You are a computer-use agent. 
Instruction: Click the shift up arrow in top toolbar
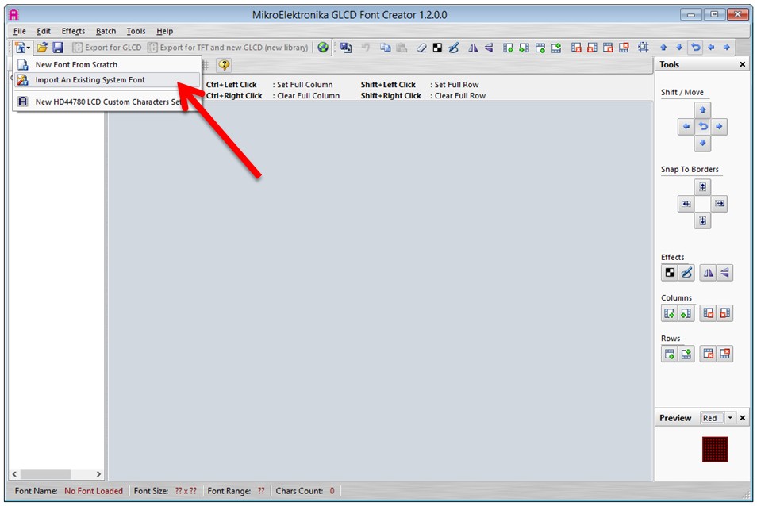click(663, 48)
